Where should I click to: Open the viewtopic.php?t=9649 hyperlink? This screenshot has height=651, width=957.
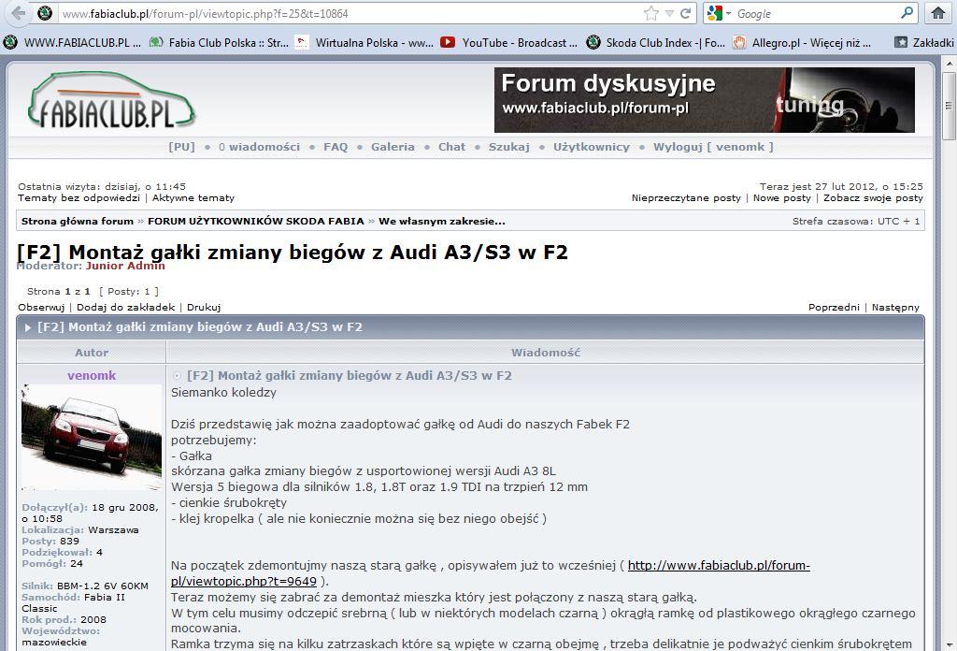click(490, 572)
